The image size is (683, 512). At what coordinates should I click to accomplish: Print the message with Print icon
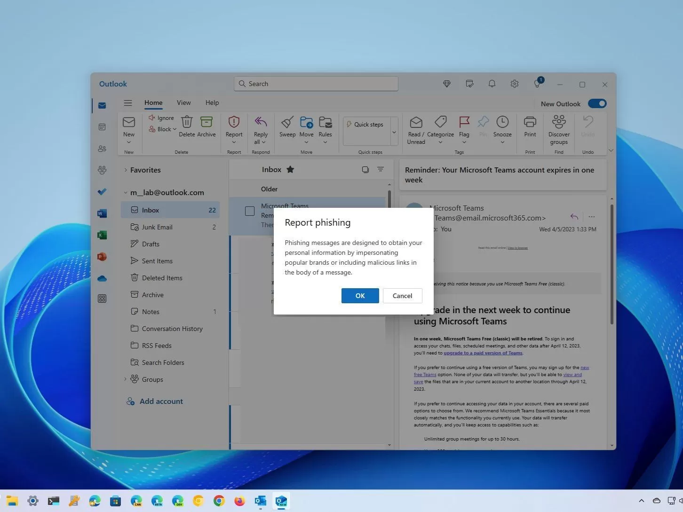pyautogui.click(x=530, y=122)
